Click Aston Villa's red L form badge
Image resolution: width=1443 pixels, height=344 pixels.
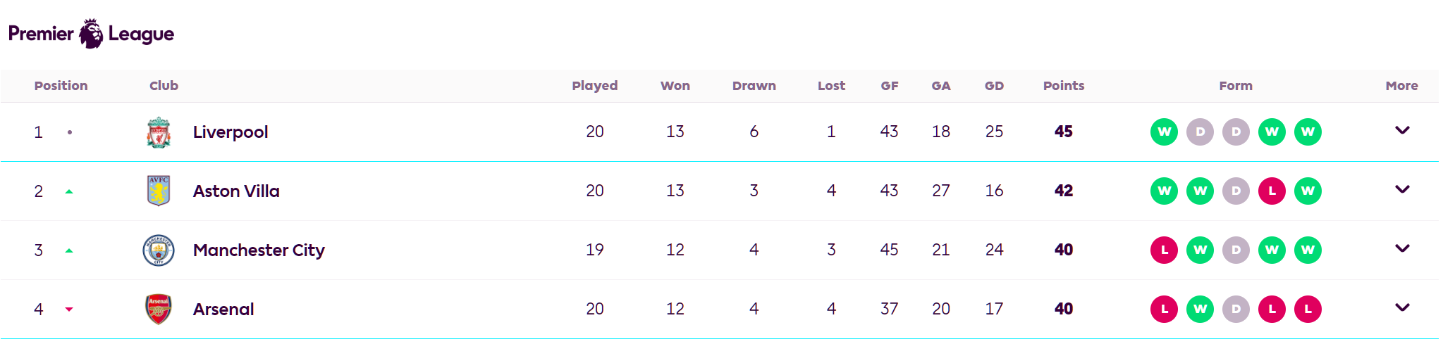1272,191
